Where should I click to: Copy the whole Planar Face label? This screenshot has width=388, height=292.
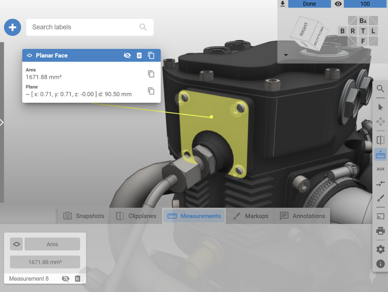(151, 55)
